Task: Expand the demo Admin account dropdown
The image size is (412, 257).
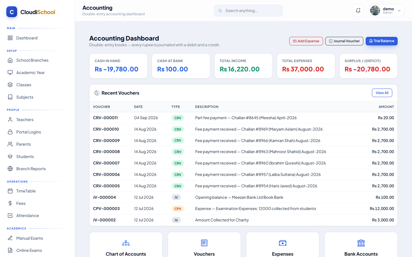Action: coord(399,11)
